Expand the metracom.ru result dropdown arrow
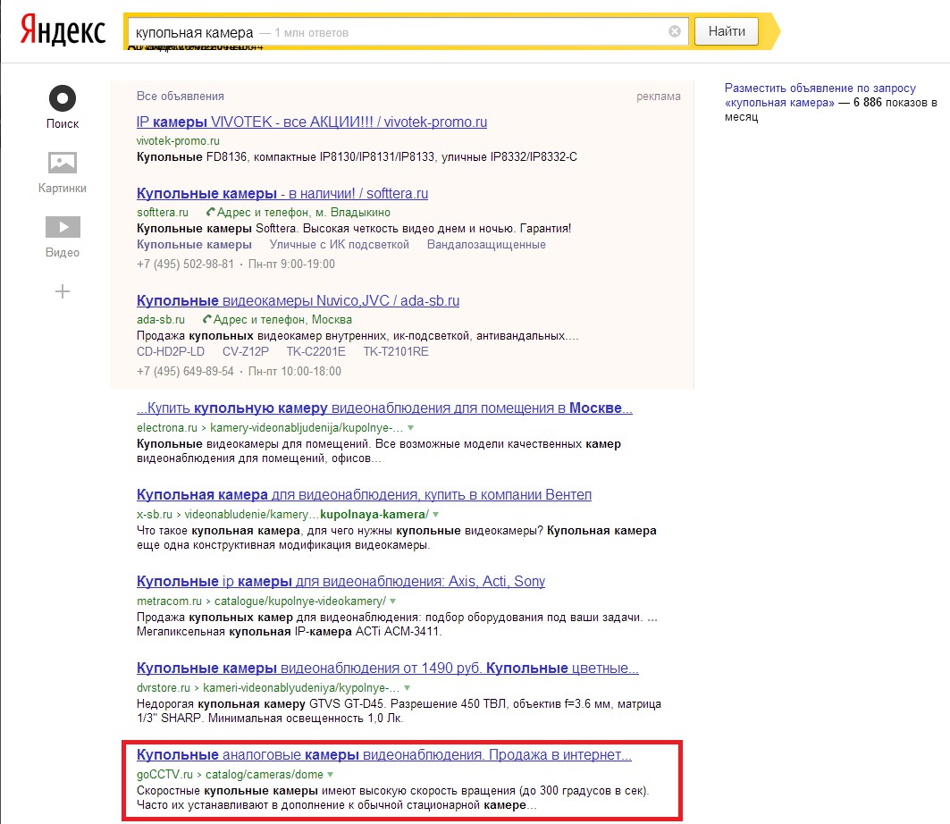 pyautogui.click(x=392, y=601)
